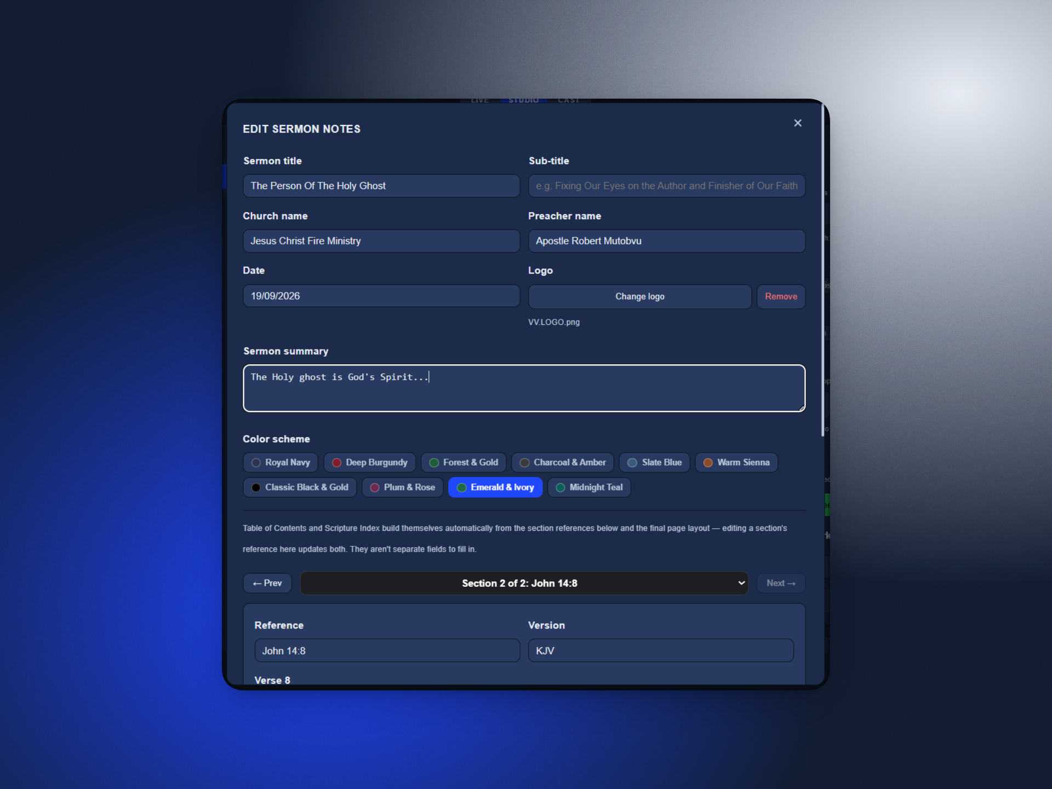Go to the previous section with Prev

click(267, 583)
